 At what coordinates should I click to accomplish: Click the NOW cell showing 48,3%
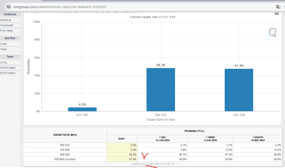pyautogui.click(x=122, y=155)
